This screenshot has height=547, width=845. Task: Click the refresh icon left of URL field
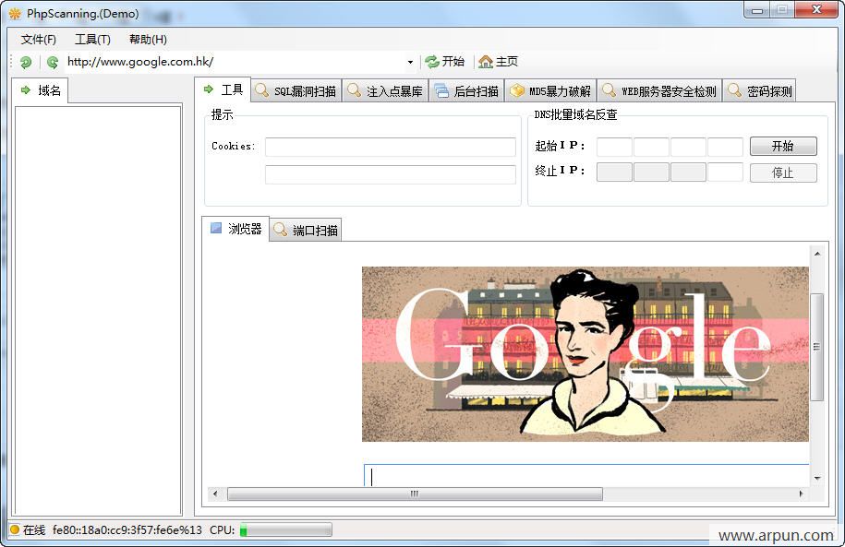[53, 62]
